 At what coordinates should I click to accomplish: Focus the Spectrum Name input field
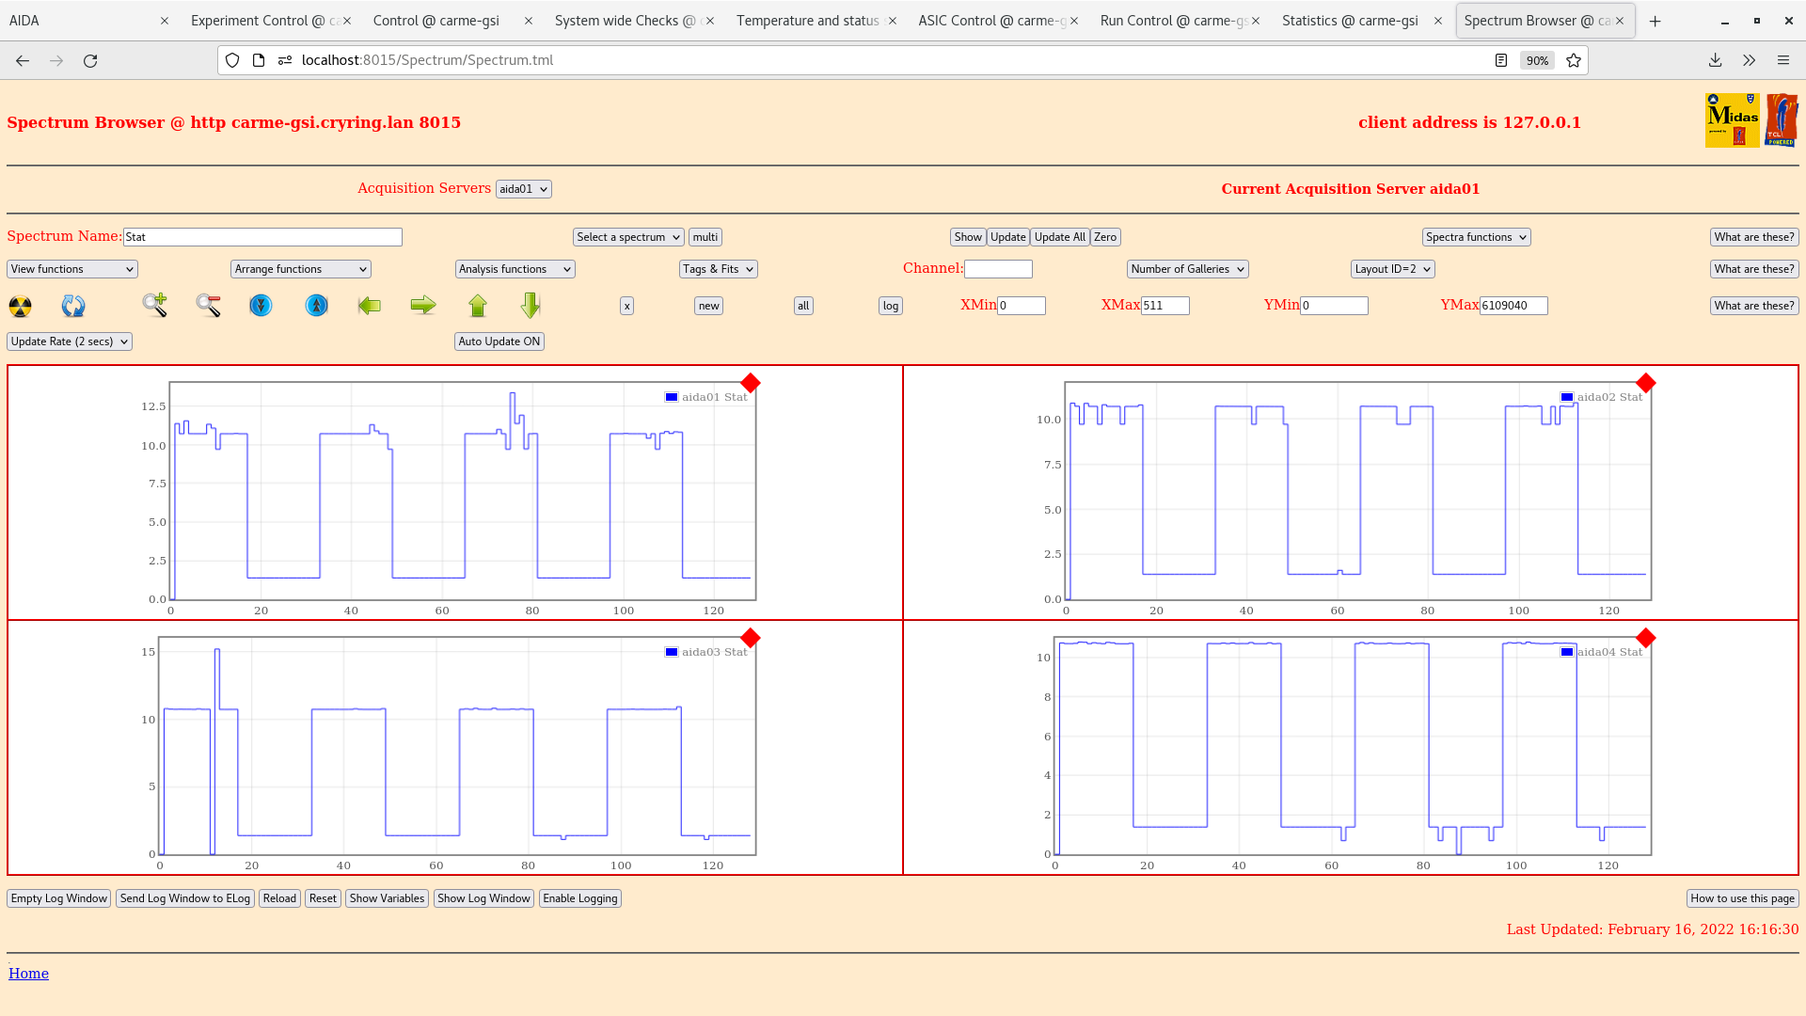(262, 237)
